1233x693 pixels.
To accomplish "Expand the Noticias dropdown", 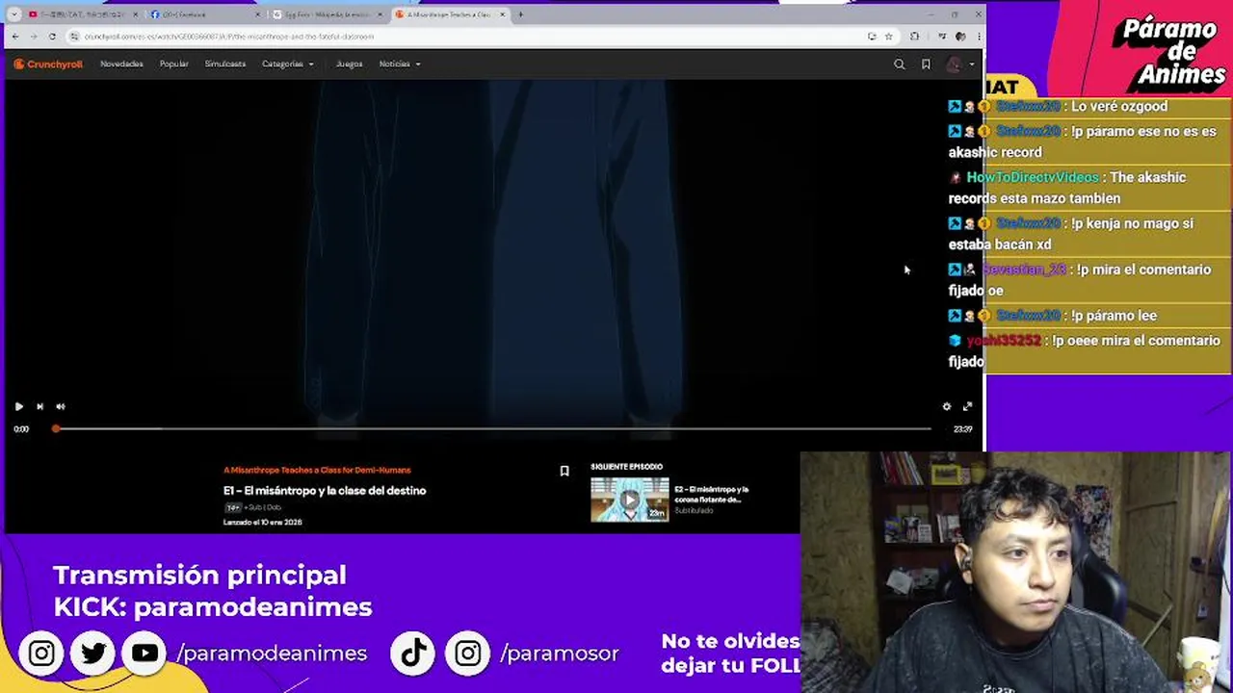I will click(x=399, y=64).
